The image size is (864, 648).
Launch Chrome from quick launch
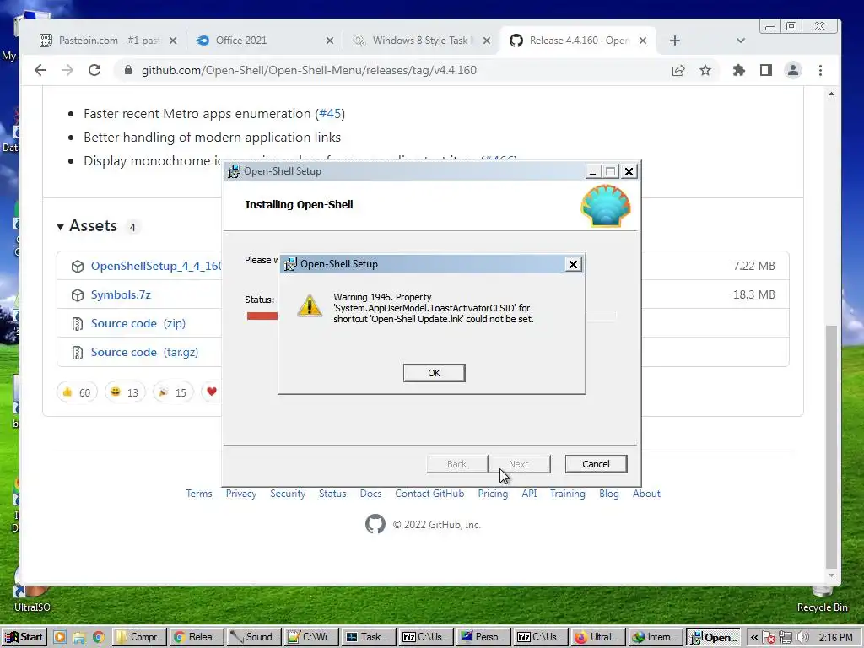pyautogui.click(x=98, y=638)
